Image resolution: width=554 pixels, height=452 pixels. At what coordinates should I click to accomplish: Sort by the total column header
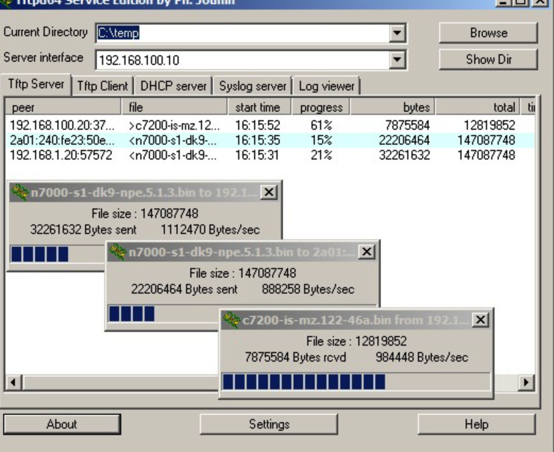click(x=477, y=107)
